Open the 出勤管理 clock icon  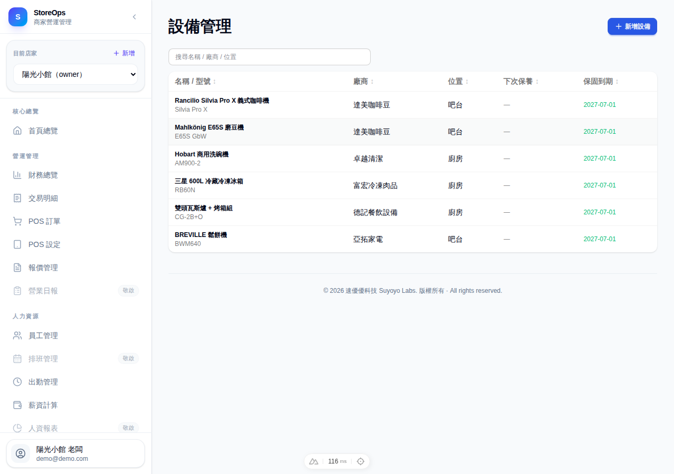(x=17, y=382)
